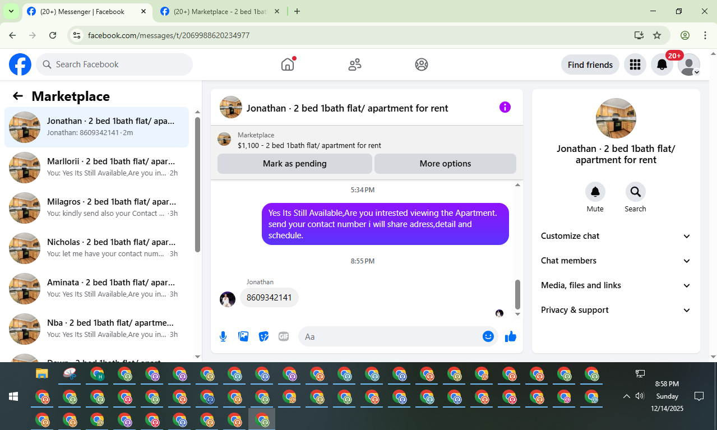Choose a sticker icon
717x430 pixels.
click(x=263, y=336)
